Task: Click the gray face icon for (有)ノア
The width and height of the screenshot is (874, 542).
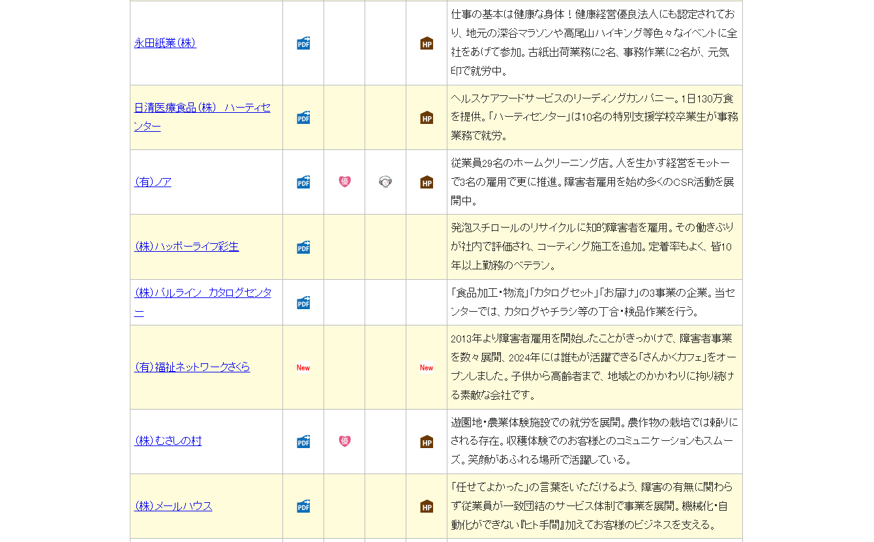Action: coord(385,182)
